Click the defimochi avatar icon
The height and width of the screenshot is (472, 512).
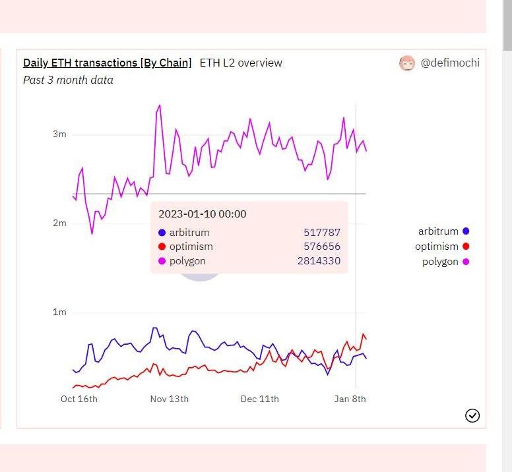(x=407, y=63)
